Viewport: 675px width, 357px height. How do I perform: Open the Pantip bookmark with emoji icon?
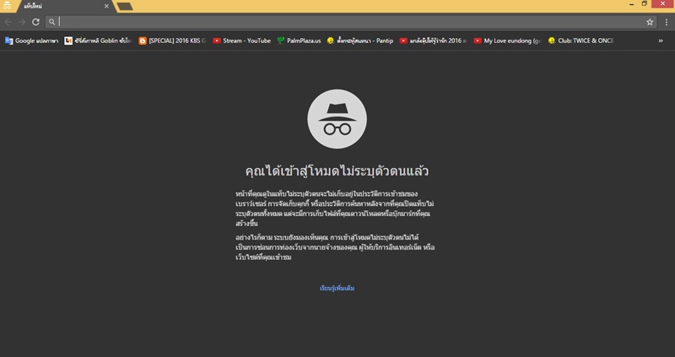360,41
